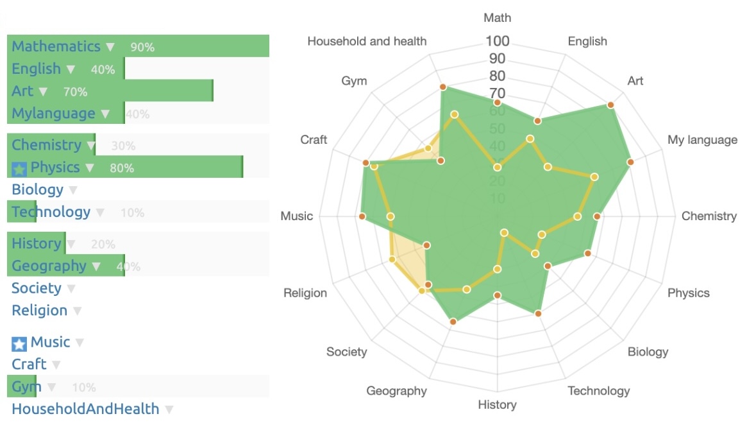This screenshot has width=747, height=423.
Task: Open the Gym dropdown triangle
Action: [51, 387]
